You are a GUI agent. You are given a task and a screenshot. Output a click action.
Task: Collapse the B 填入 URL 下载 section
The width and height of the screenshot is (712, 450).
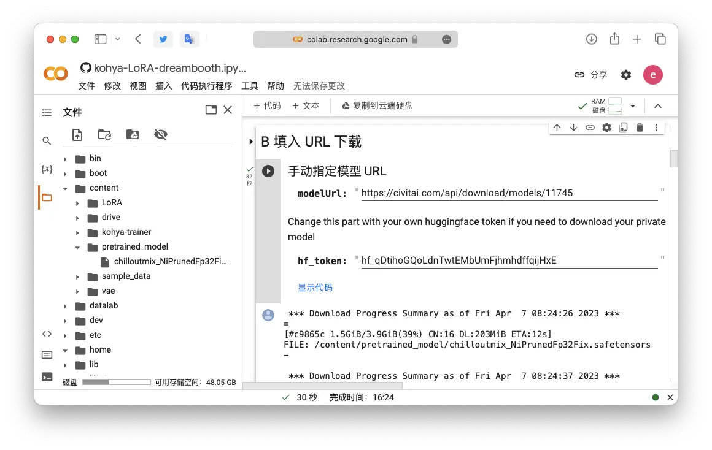click(x=251, y=142)
